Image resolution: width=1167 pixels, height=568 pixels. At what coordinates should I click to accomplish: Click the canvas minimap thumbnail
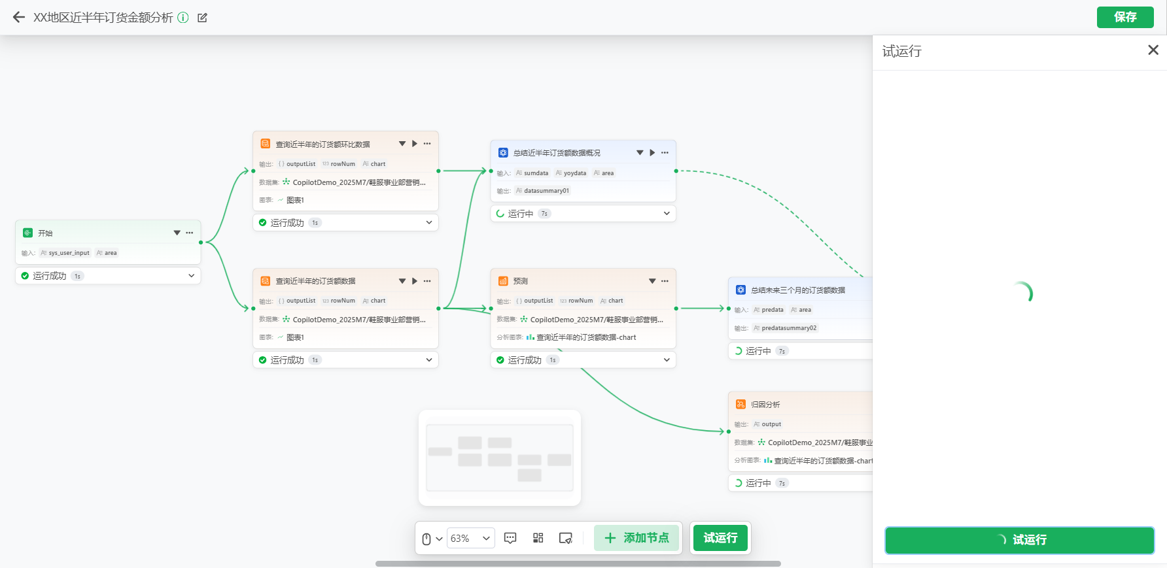(499, 458)
